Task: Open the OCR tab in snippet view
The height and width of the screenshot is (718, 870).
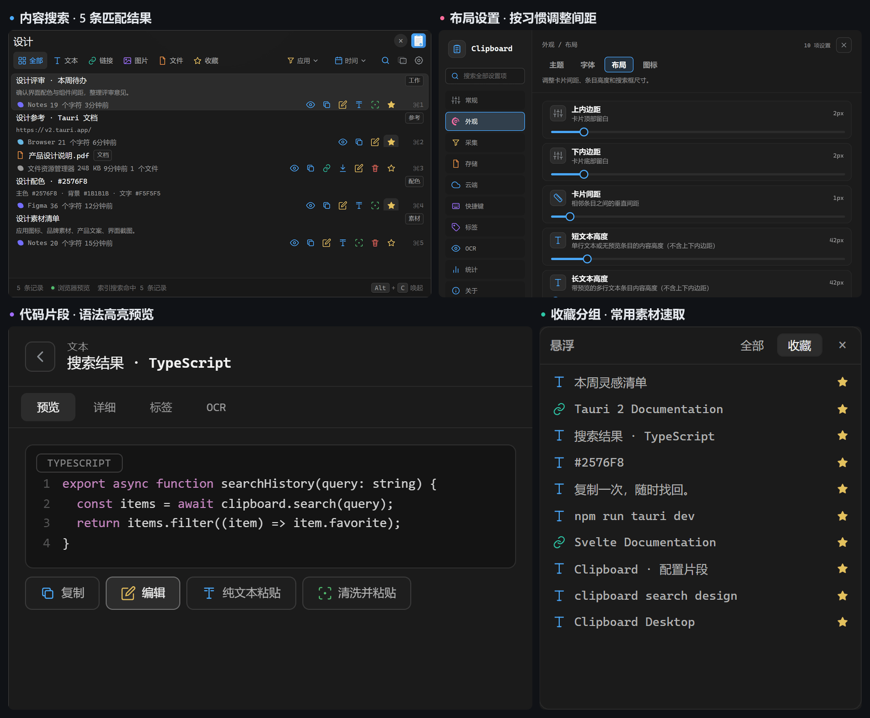Action: pos(216,407)
